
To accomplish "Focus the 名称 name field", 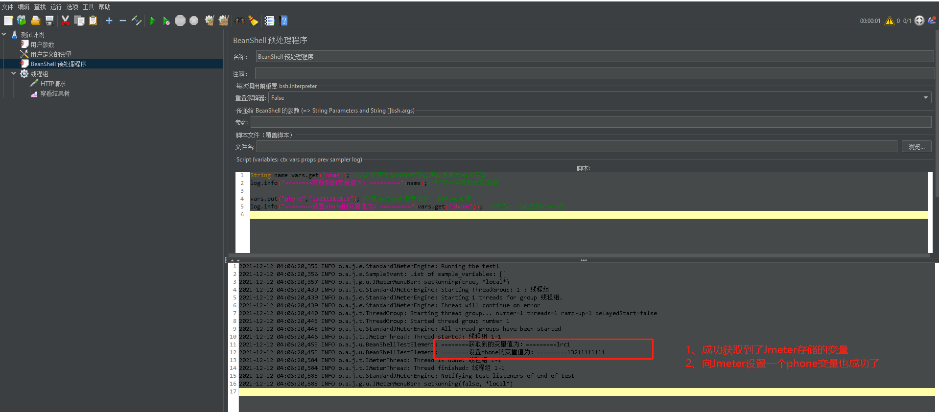I will pyautogui.click(x=595, y=57).
